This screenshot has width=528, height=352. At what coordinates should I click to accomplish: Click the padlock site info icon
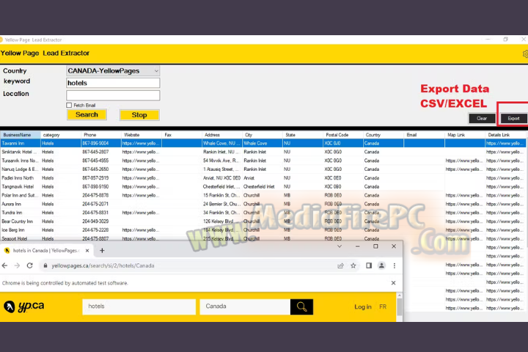45,265
